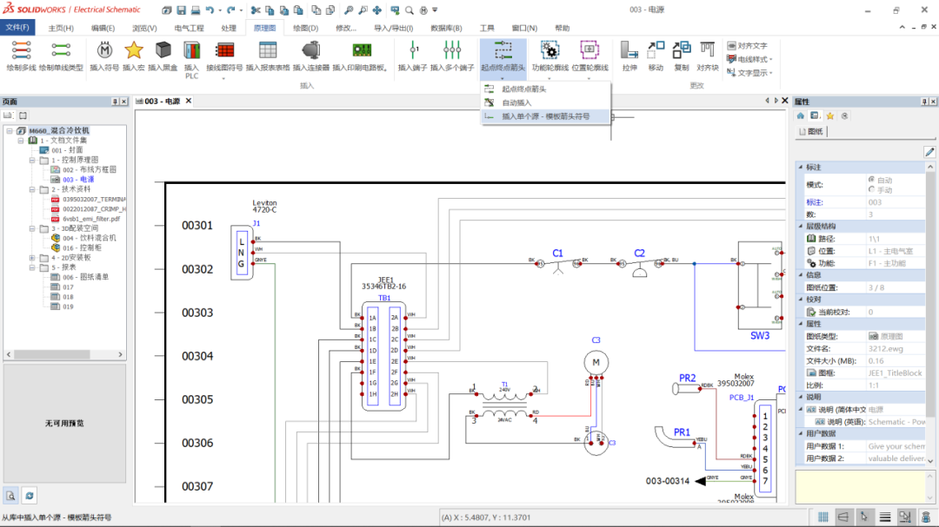Switch to the 电气工程 ribbon tab
This screenshot has height=527, width=939.
(190, 27)
